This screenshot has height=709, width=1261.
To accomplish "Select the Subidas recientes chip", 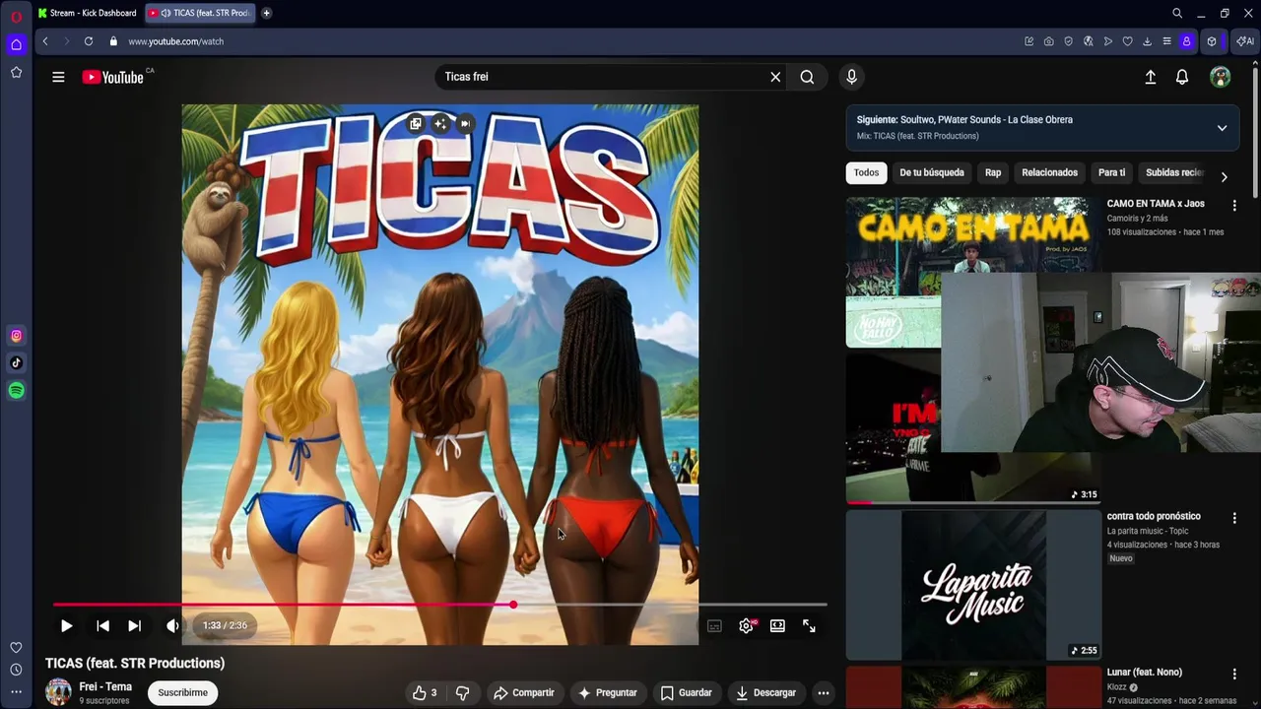I will coord(1174,172).
